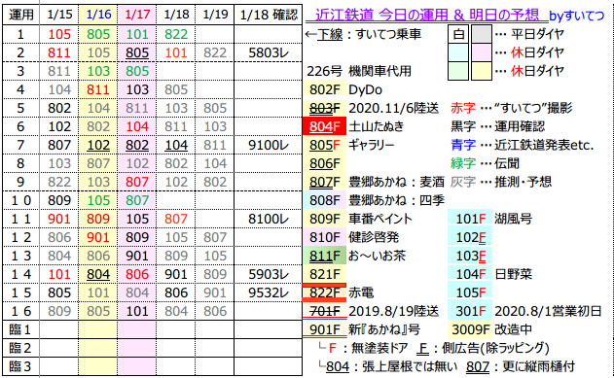614x378 pixels.
Task: Select the 901F legend cell
Action: coord(325,329)
